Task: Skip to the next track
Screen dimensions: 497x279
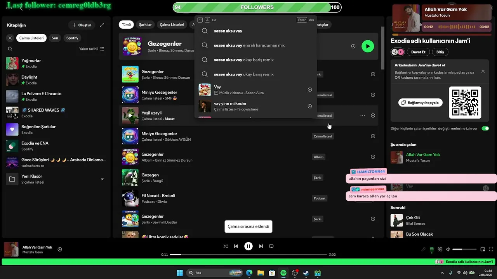Action: pyautogui.click(x=261, y=246)
